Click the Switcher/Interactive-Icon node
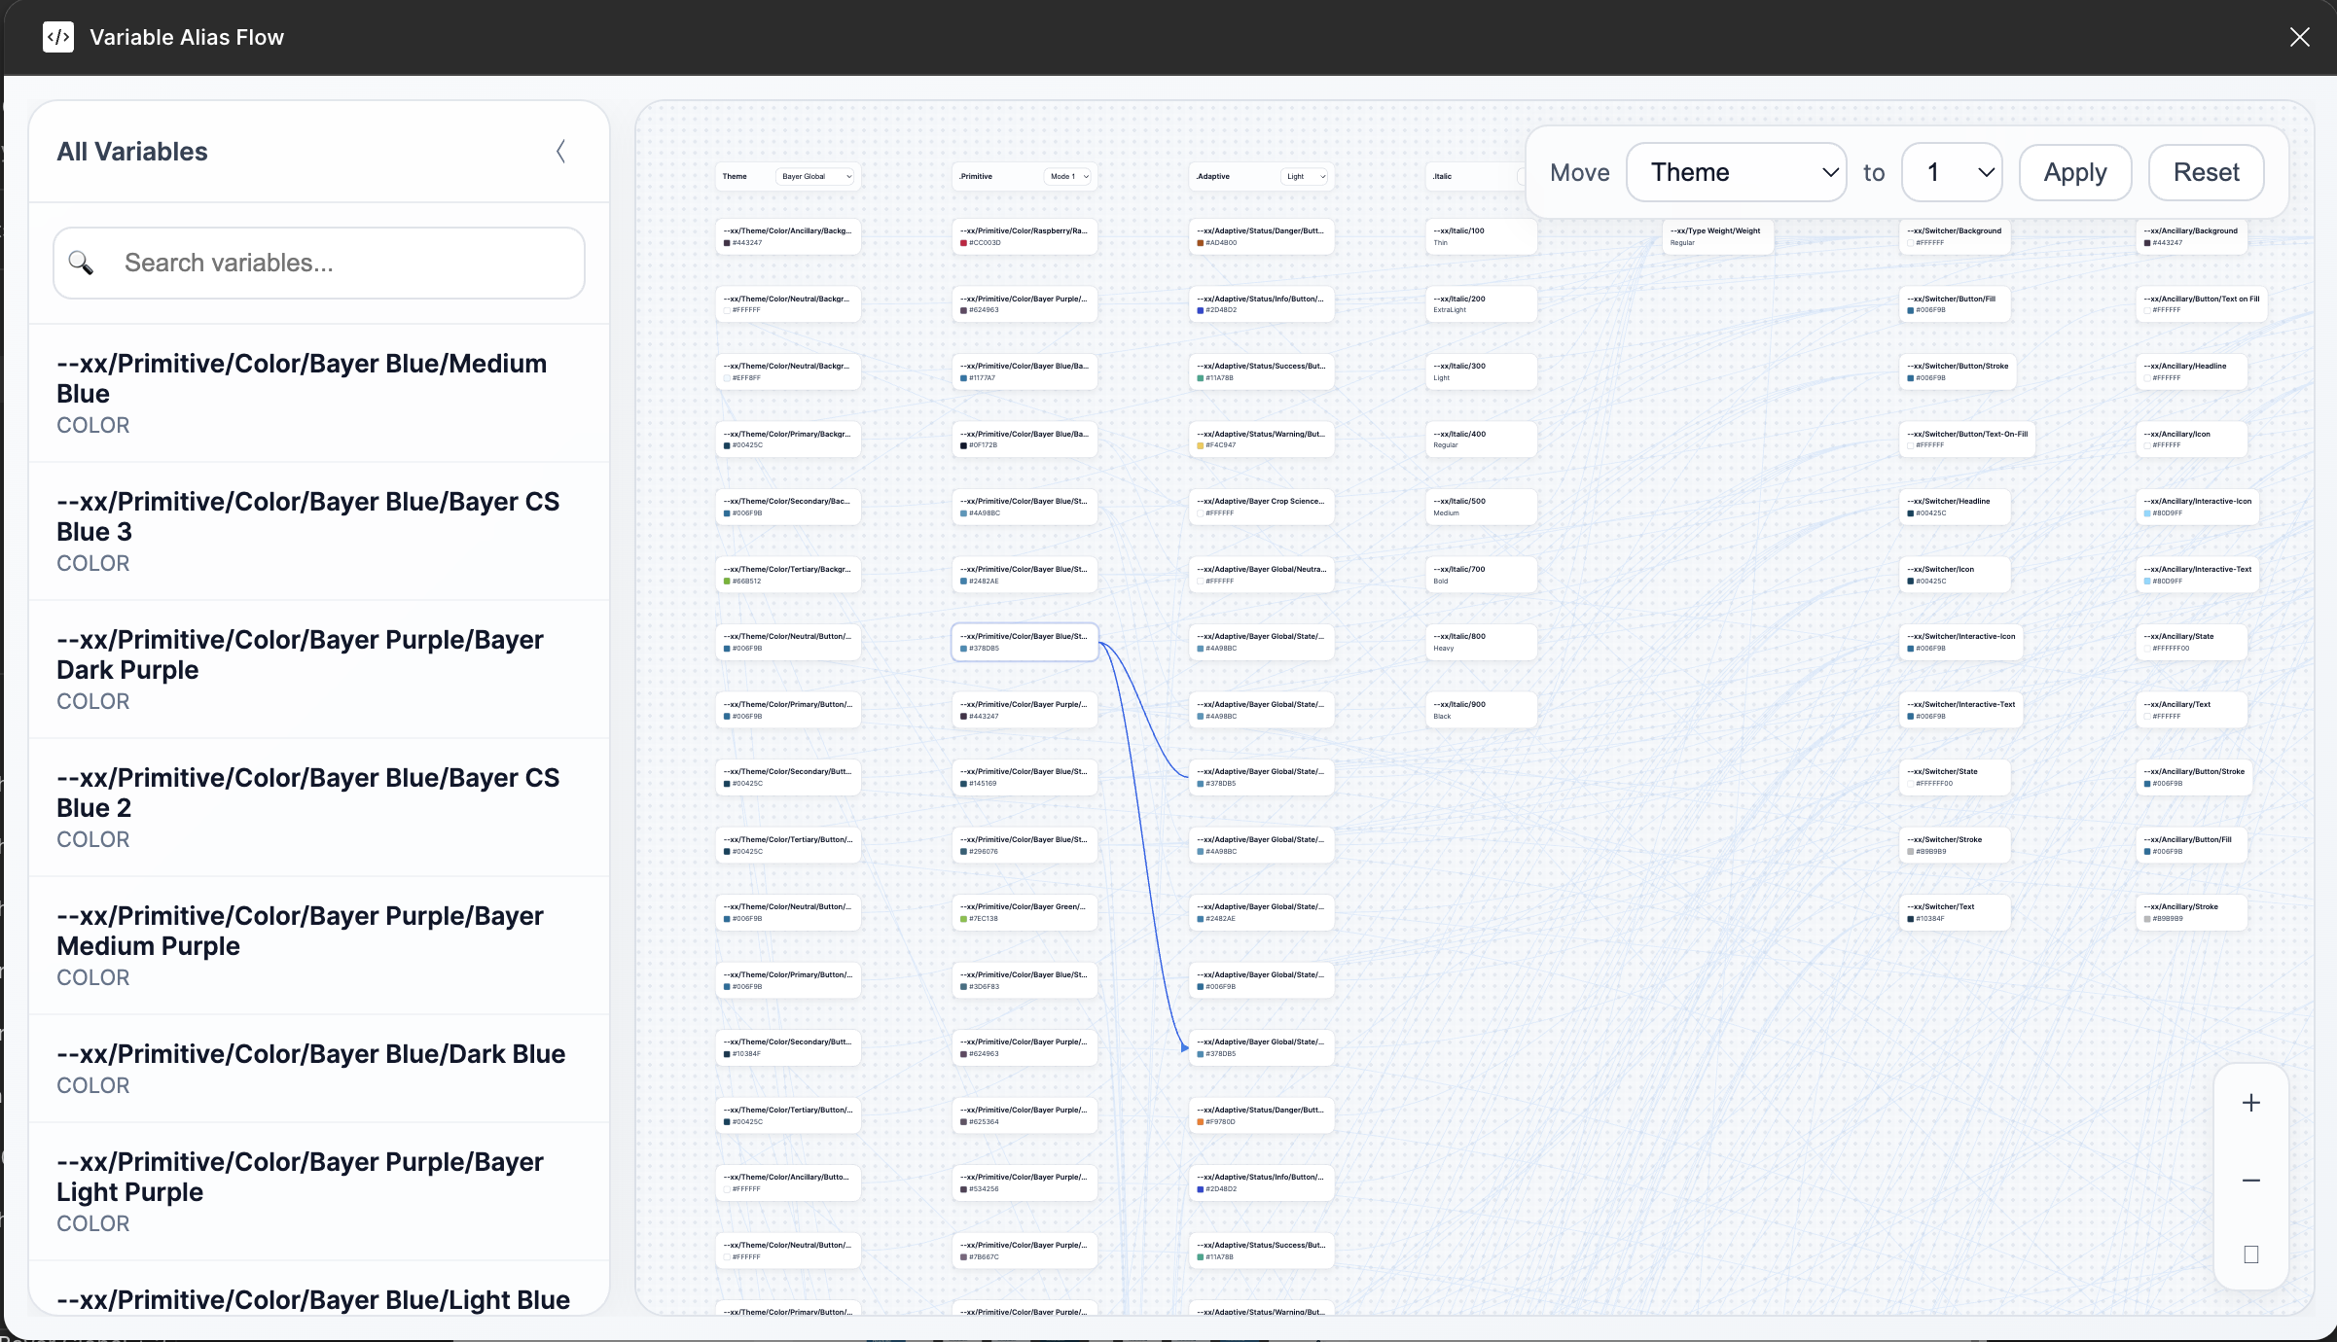The height and width of the screenshot is (1342, 2337). pos(1960,642)
